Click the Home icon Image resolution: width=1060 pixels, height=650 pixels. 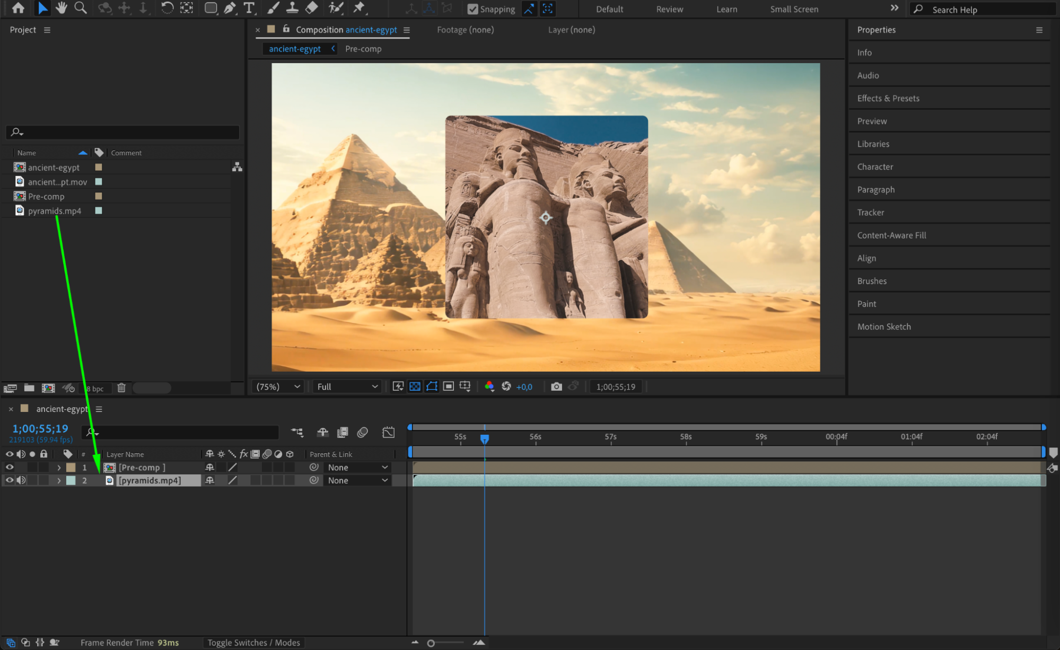click(x=18, y=8)
